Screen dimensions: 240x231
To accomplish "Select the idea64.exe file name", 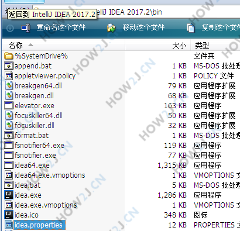I will click(x=32, y=166).
